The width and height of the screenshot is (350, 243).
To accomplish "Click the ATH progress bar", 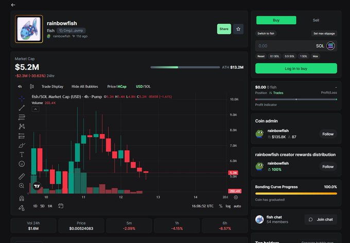I will [185, 67].
